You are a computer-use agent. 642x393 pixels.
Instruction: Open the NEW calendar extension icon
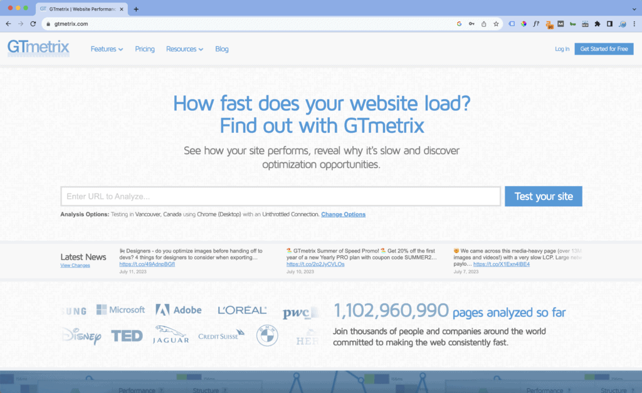(585, 24)
